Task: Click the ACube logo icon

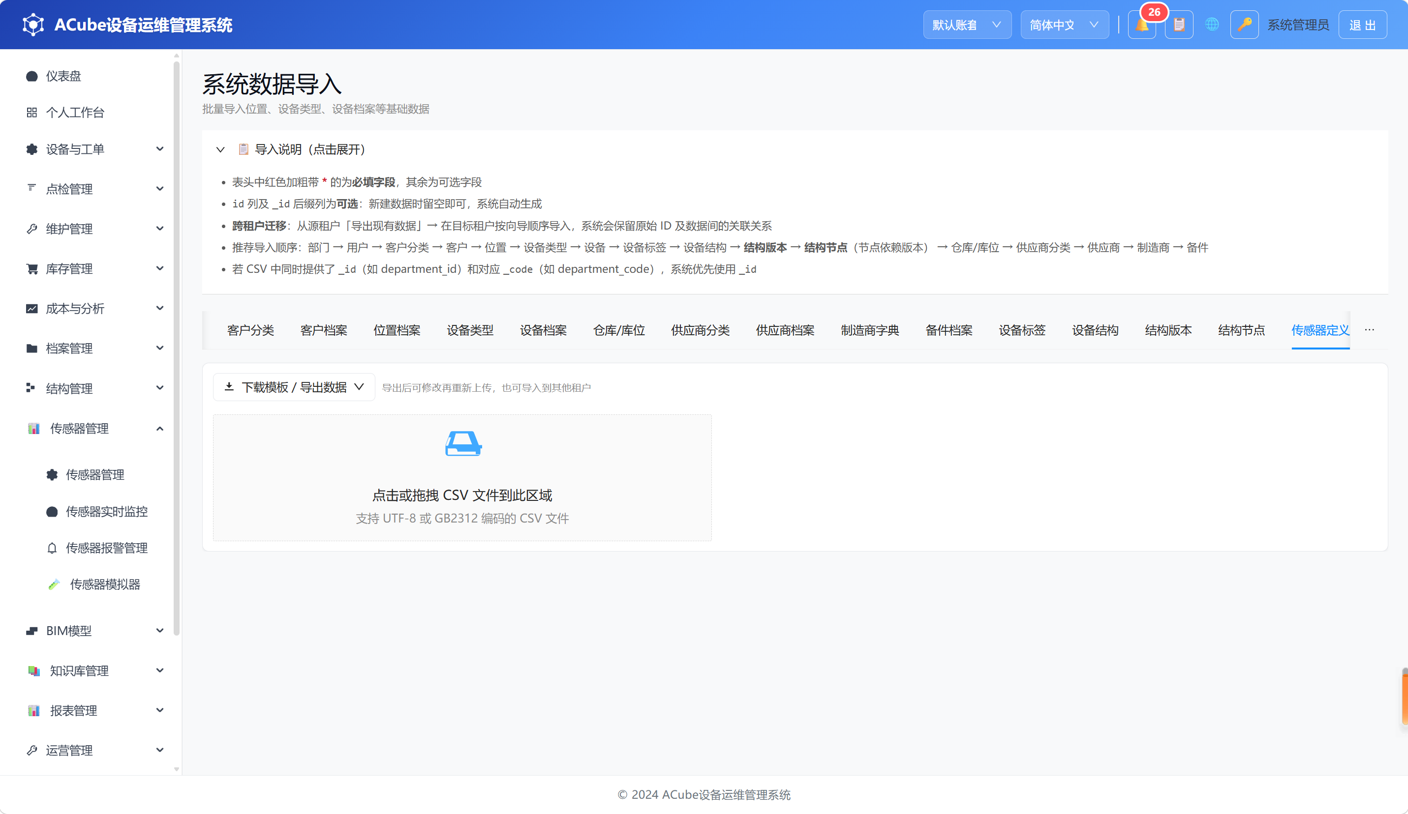Action: coord(33,25)
